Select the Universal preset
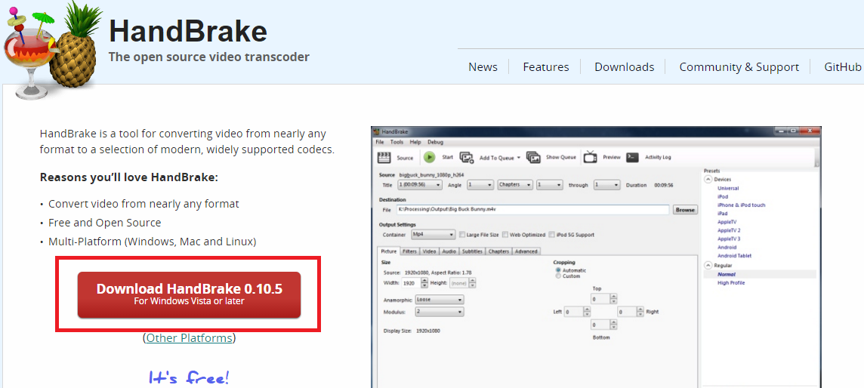Screen dimensions: 864x388 728,188
